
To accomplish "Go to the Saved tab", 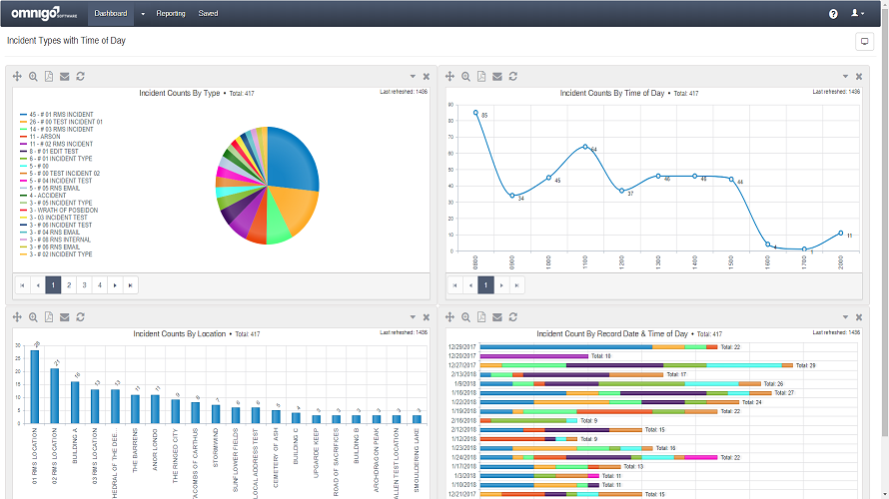I will [x=208, y=14].
